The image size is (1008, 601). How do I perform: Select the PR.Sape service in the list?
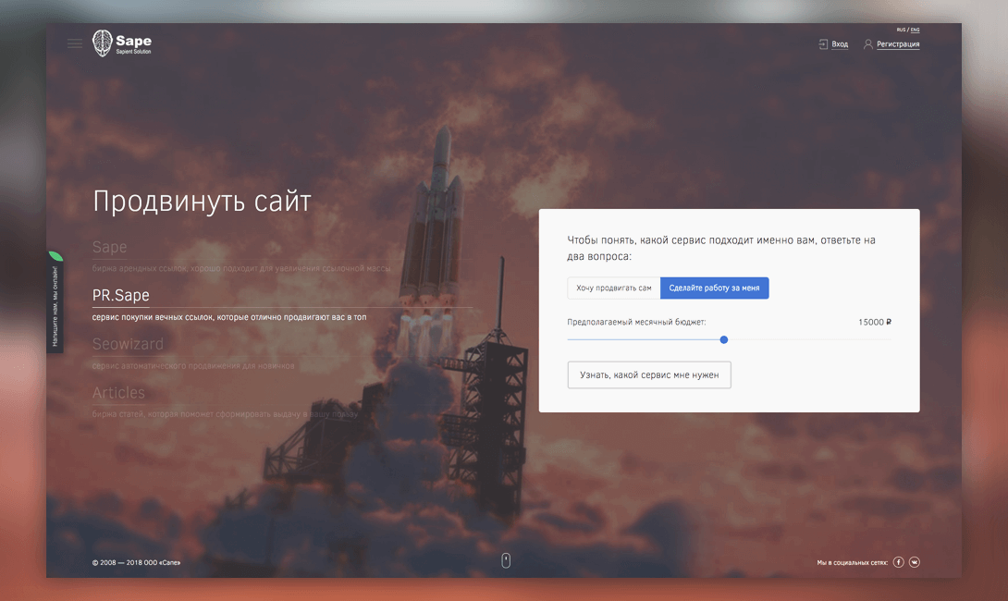tap(121, 295)
